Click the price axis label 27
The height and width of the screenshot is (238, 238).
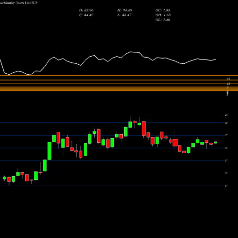click(226, 161)
